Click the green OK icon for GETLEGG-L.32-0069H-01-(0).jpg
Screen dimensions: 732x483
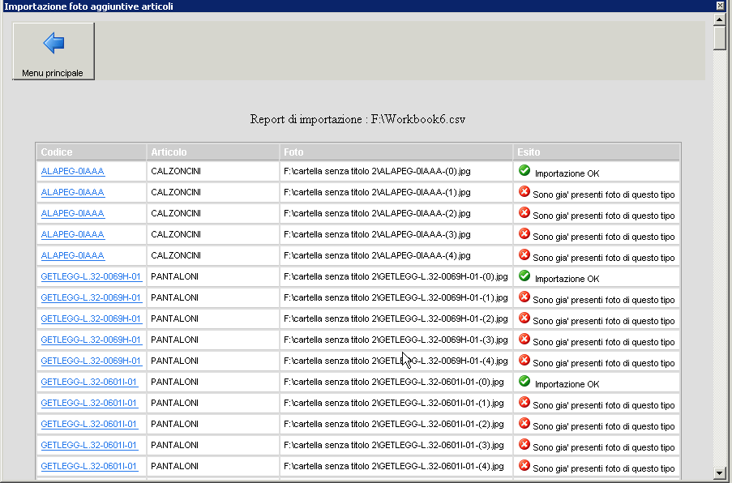pyautogui.click(x=524, y=276)
